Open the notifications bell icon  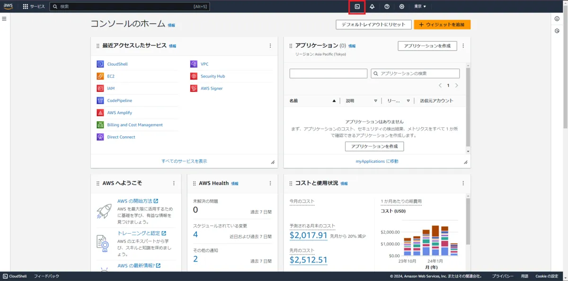click(x=372, y=7)
